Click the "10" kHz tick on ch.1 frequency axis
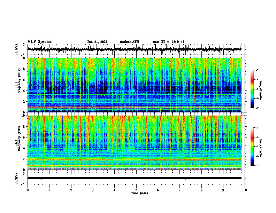 click(x=24, y=58)
